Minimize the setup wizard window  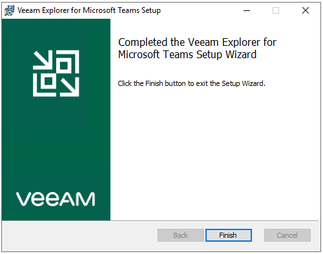pyautogui.click(x=247, y=10)
